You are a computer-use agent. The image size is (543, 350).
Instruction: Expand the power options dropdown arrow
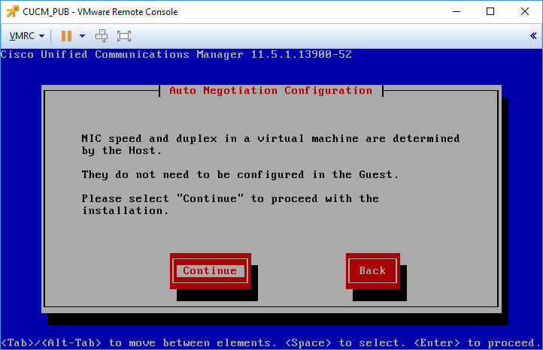coord(82,36)
